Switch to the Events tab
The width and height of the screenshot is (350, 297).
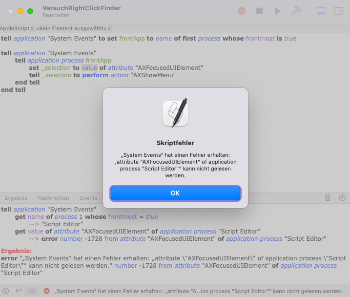point(89,198)
